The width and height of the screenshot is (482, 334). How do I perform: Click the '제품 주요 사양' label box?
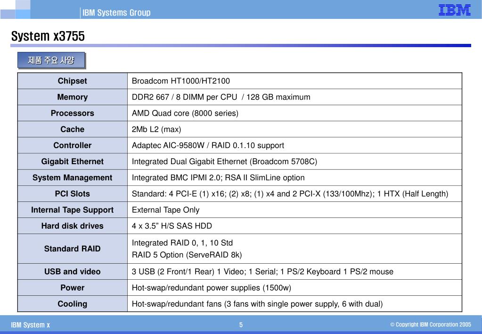point(51,60)
